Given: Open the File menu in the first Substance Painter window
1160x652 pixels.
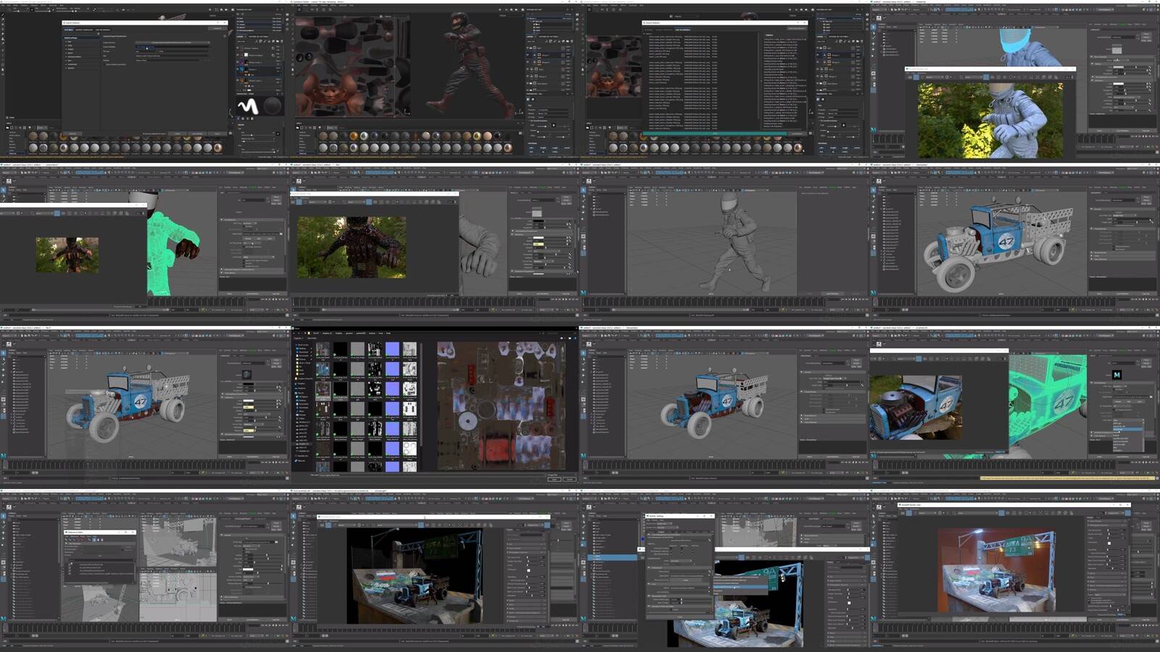Looking at the screenshot, I should point(4,6).
